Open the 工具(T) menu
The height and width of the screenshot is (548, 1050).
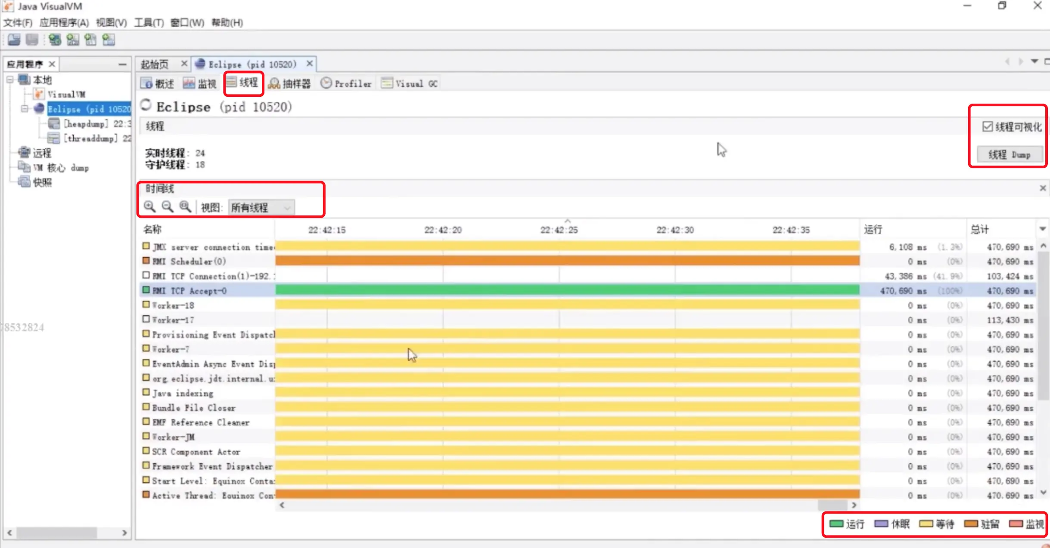click(x=149, y=22)
